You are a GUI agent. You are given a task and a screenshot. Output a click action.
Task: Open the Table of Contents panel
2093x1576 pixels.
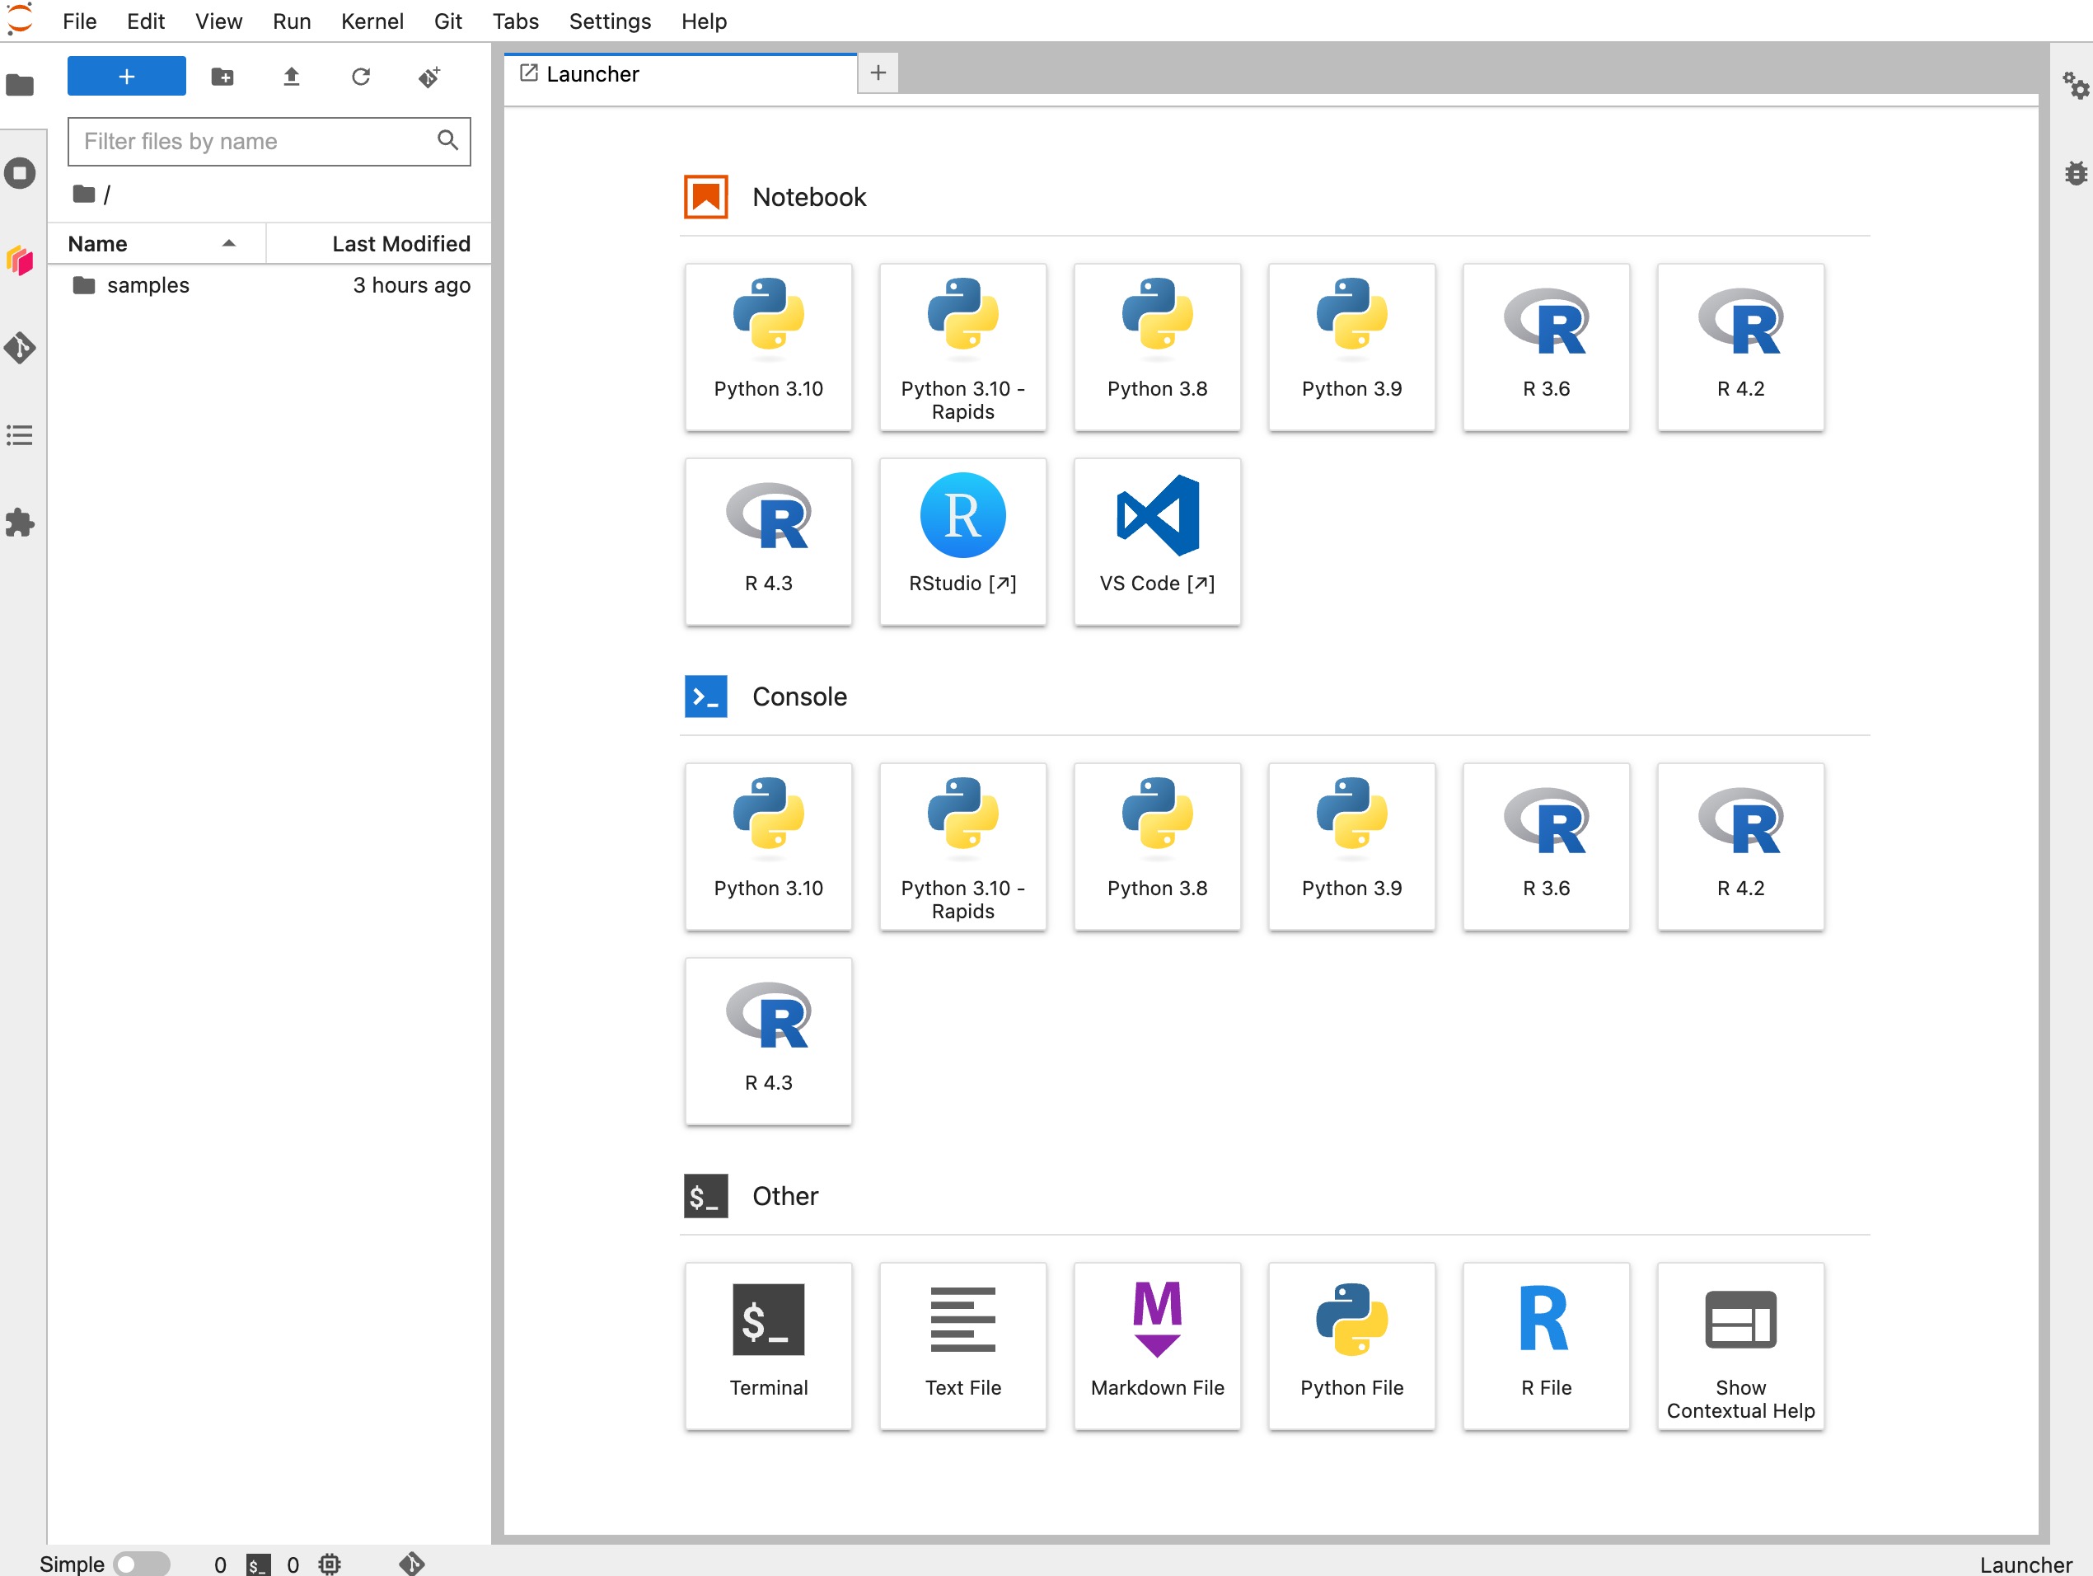coord(20,434)
